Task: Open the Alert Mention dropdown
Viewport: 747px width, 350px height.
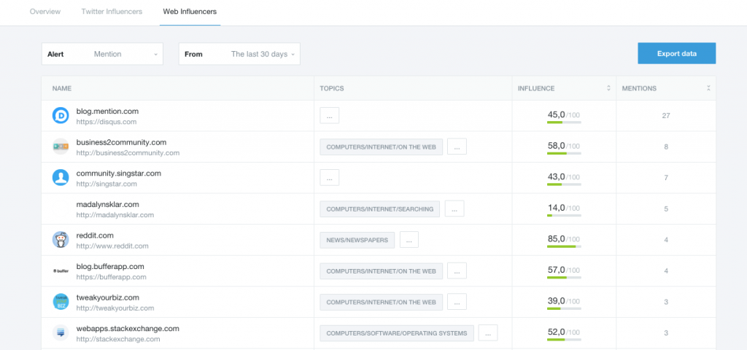Action: pyautogui.click(x=102, y=54)
